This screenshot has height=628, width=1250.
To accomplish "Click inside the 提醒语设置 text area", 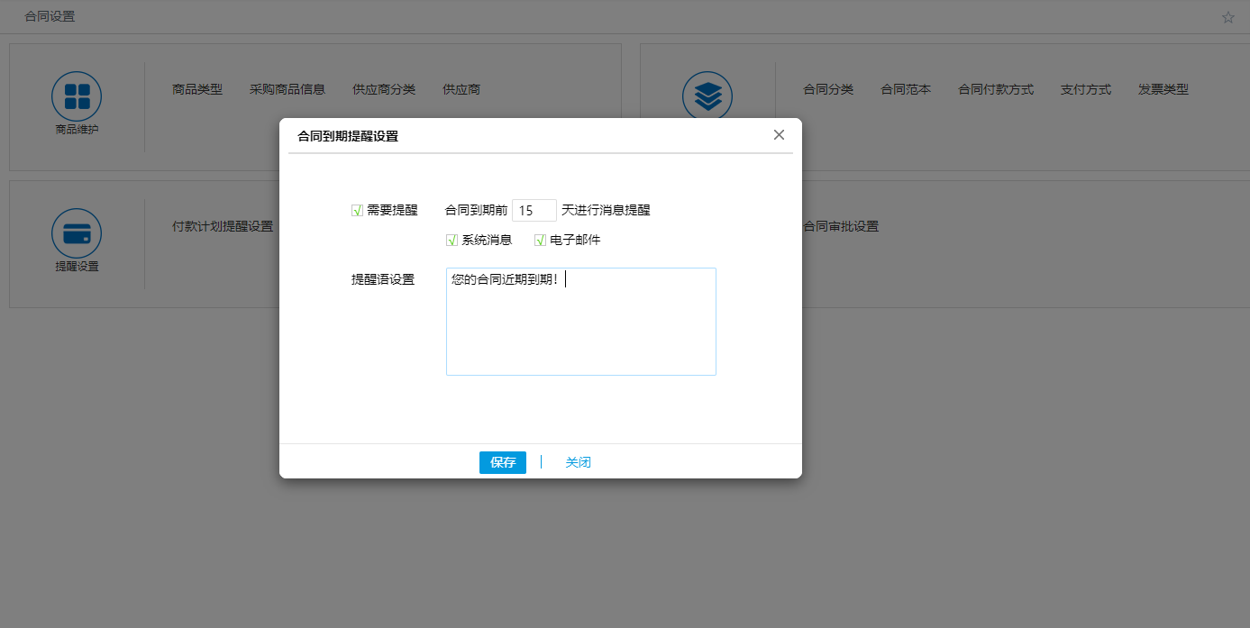I will pyautogui.click(x=581, y=321).
